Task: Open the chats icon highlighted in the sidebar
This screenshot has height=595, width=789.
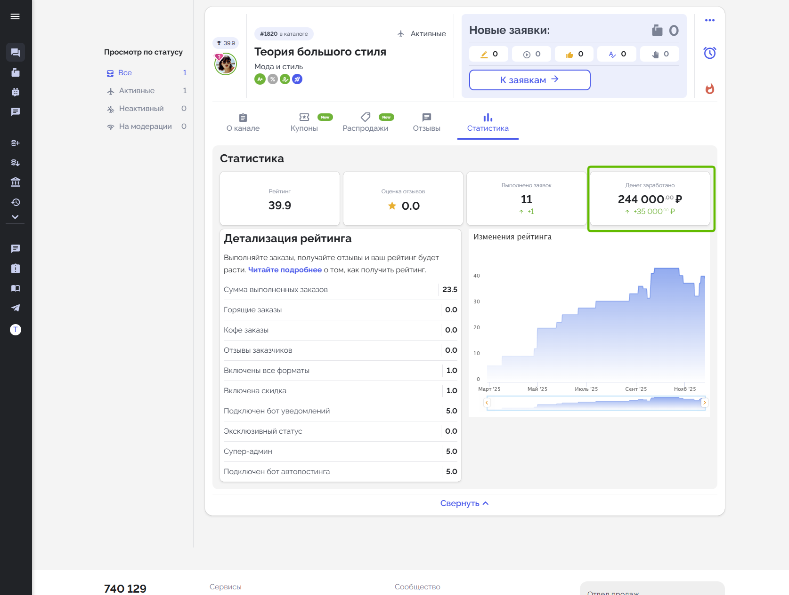Action: [16, 52]
